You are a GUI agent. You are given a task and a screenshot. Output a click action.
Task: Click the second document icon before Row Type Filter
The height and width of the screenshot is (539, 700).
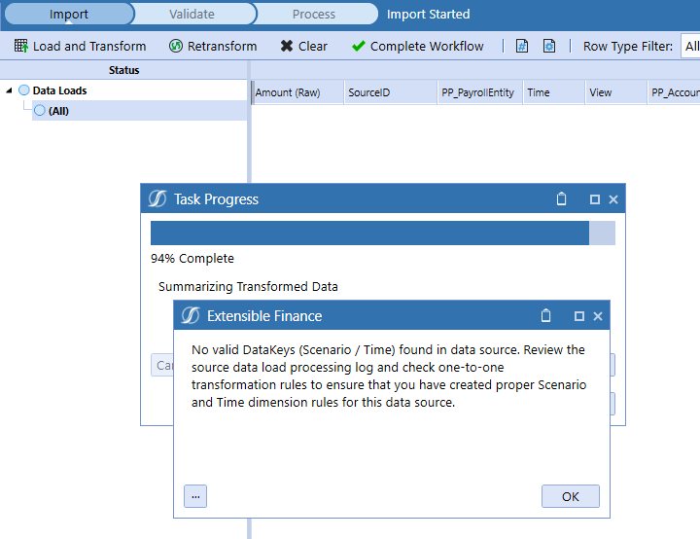click(x=549, y=46)
